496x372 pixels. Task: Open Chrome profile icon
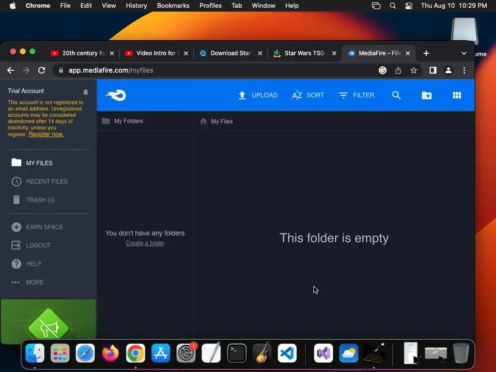(448, 70)
